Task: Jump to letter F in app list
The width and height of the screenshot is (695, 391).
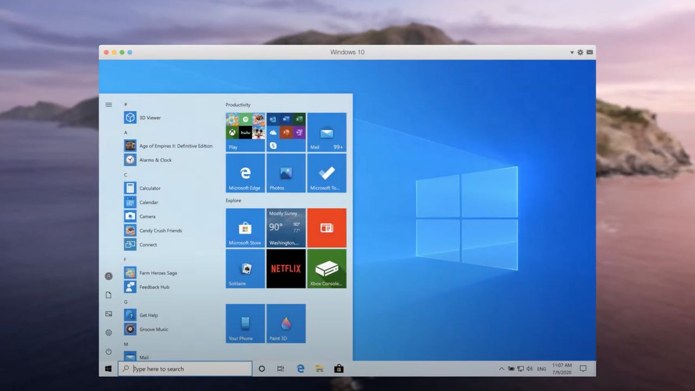Action: point(125,260)
